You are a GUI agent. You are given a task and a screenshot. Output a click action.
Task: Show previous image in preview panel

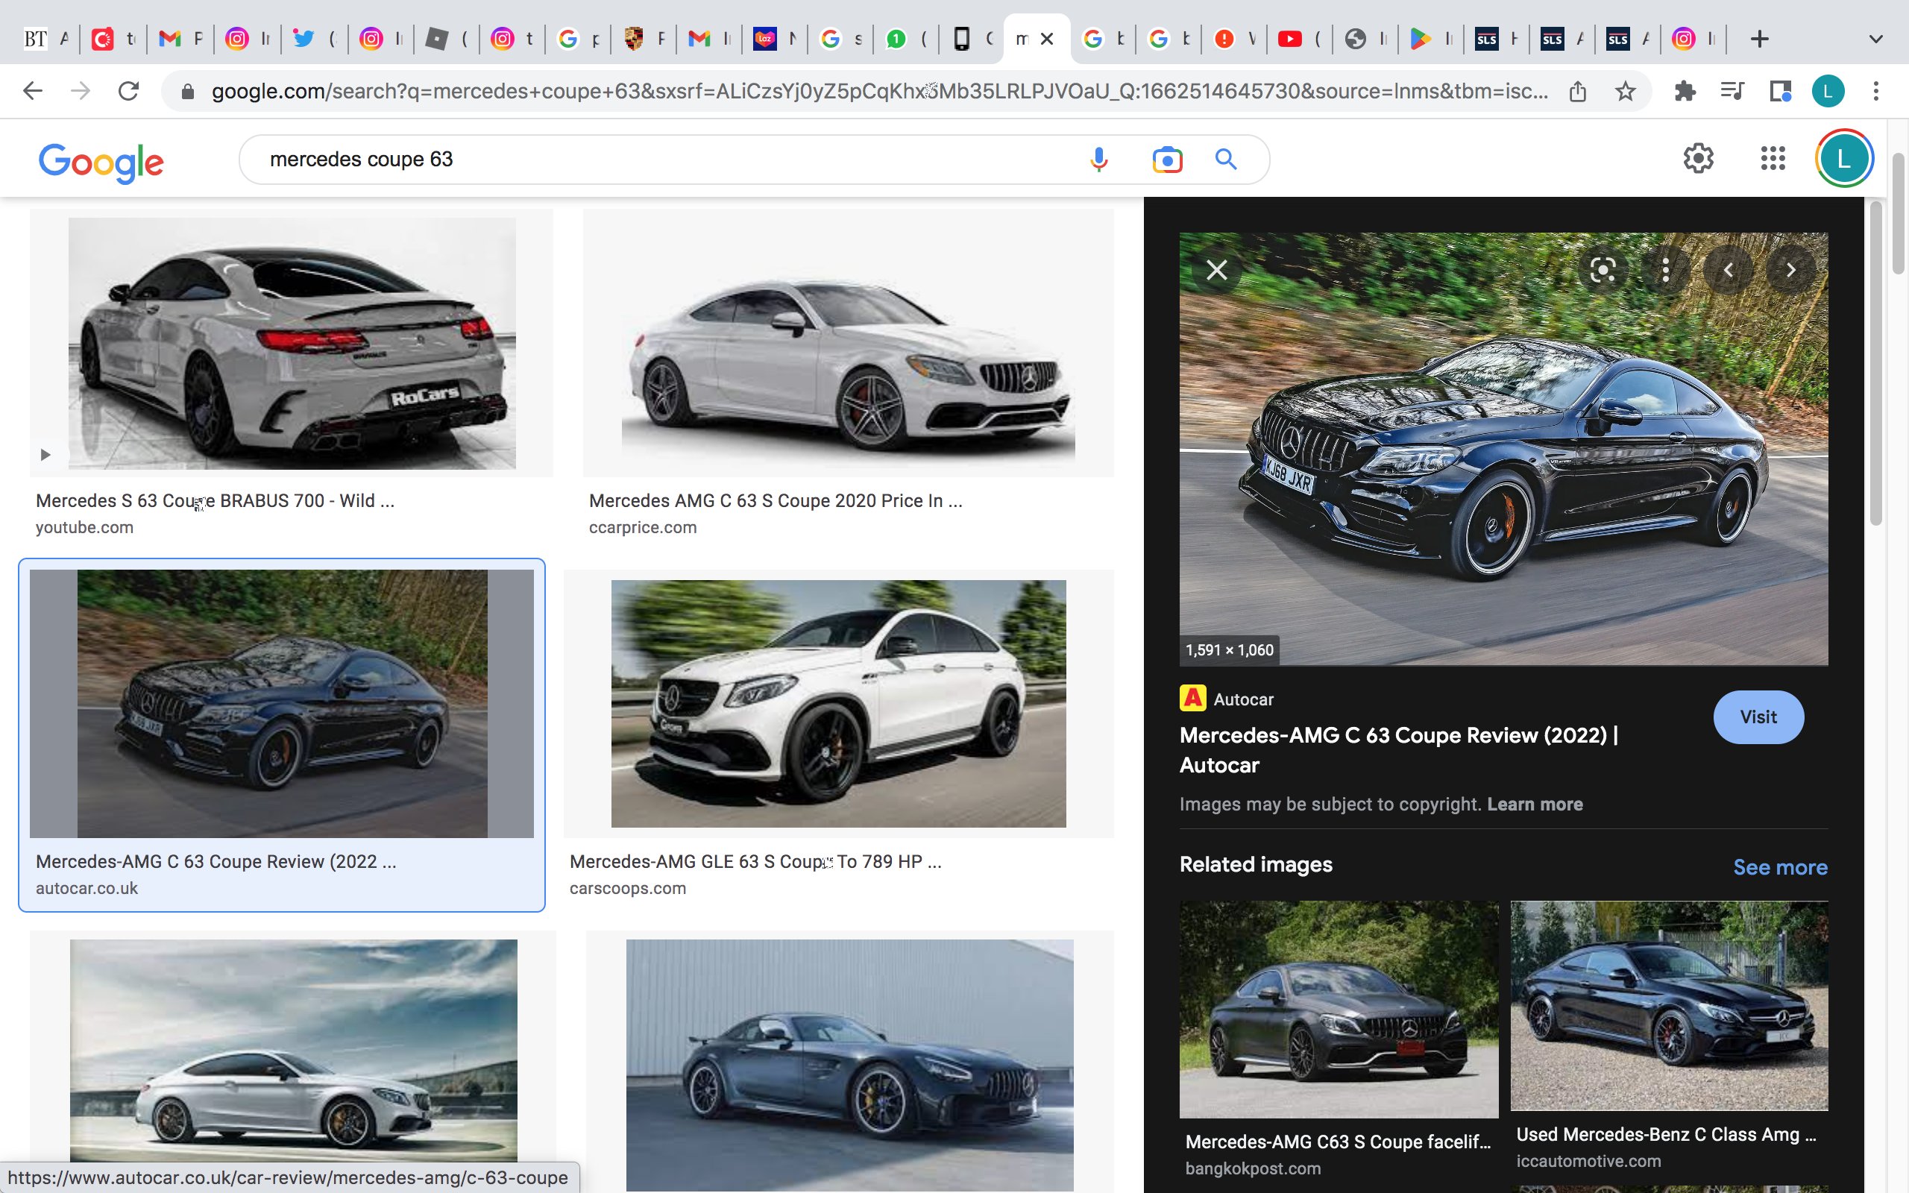point(1728,270)
